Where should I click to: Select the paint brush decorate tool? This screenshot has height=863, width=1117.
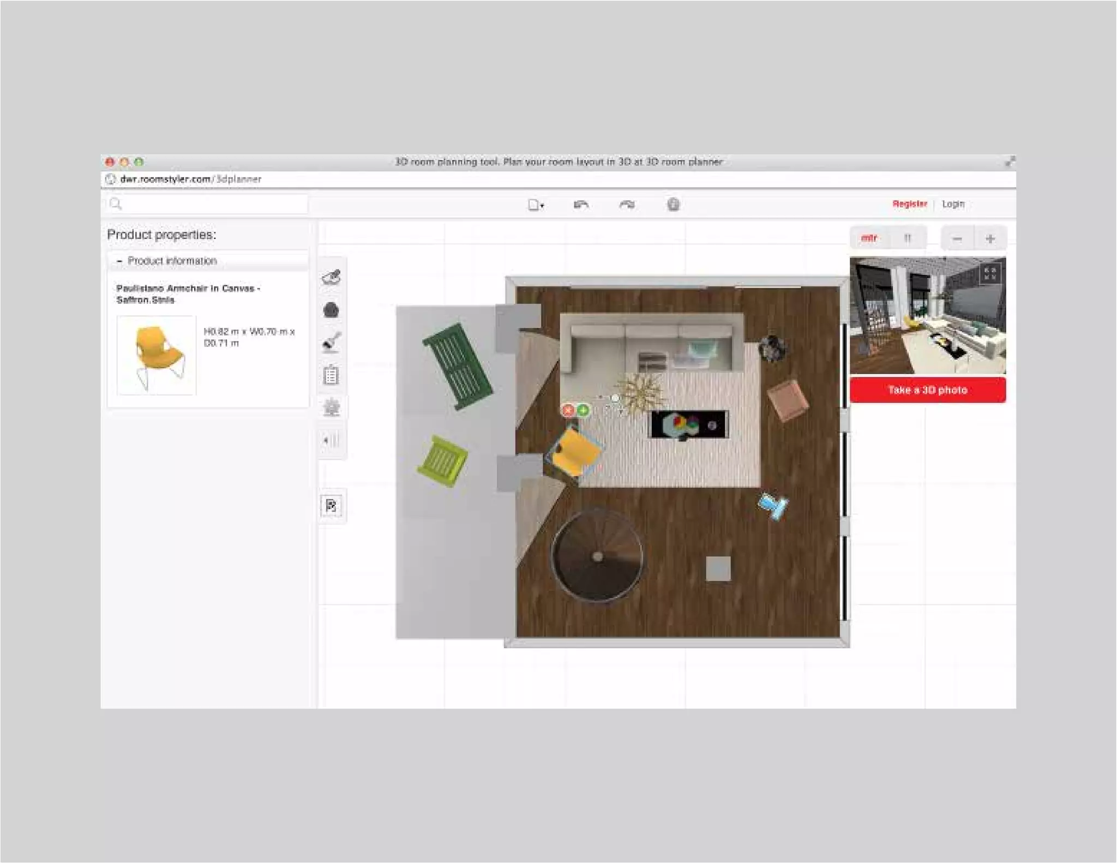331,343
